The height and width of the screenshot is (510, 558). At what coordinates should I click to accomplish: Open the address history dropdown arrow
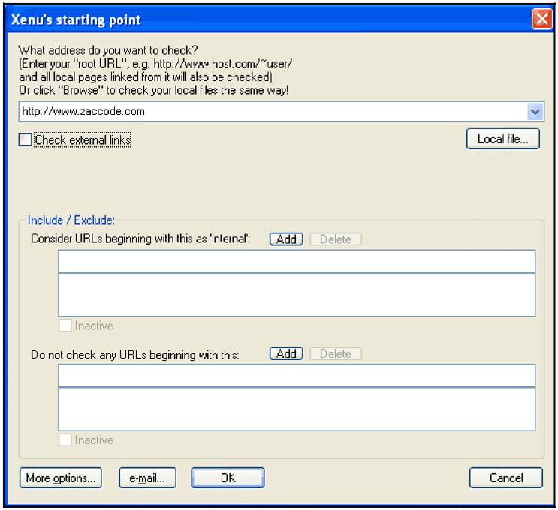point(535,112)
